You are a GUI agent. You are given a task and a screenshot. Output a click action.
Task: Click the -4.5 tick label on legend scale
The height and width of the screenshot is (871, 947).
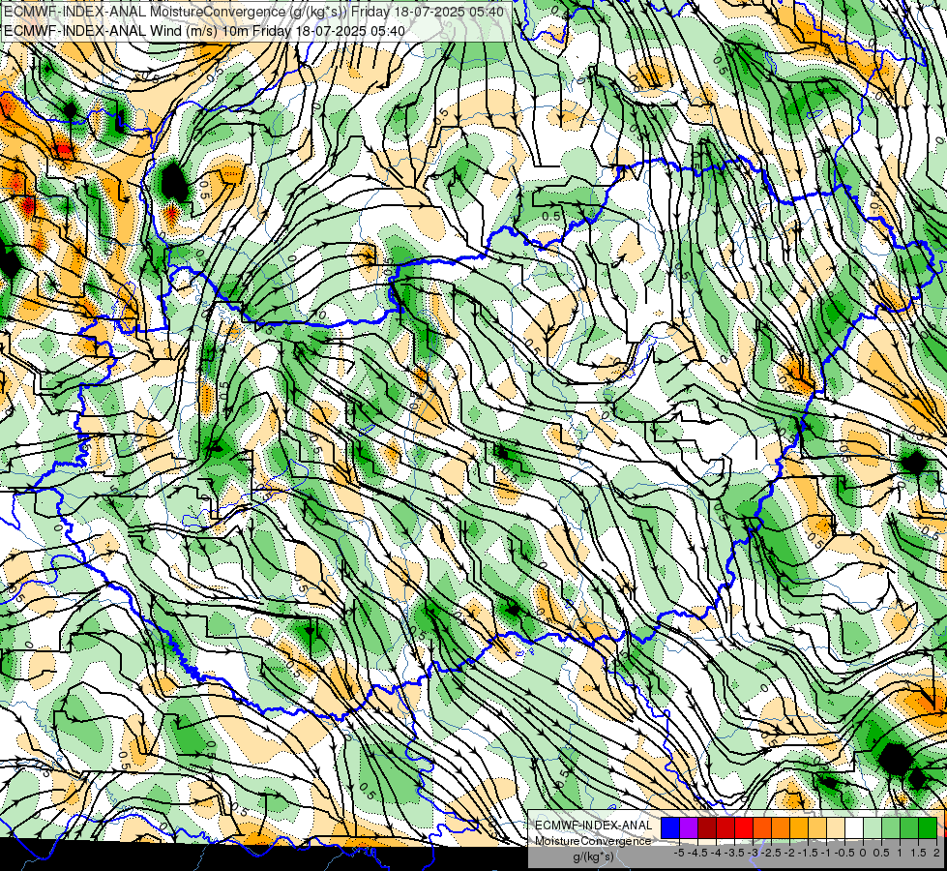point(697,853)
